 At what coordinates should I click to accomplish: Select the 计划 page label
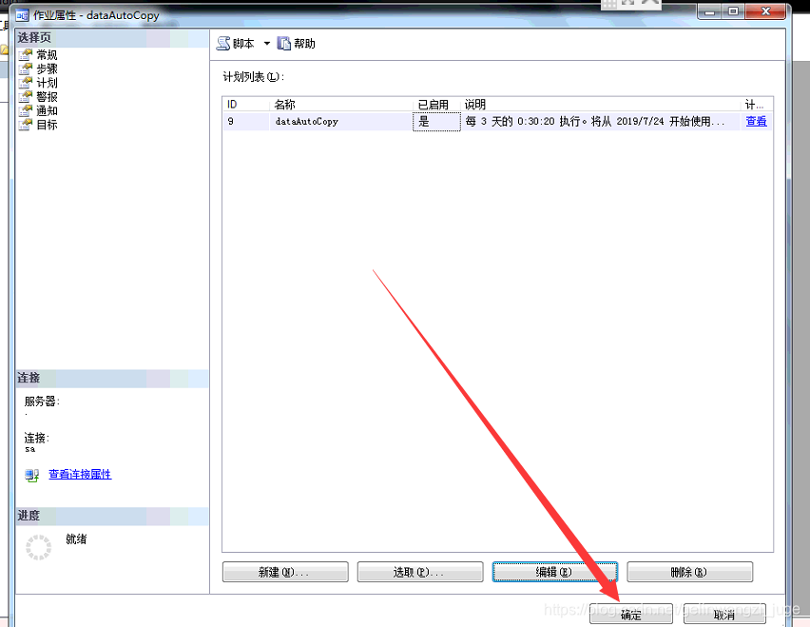pos(47,83)
